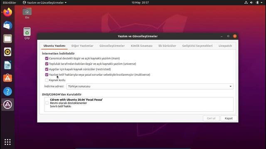
Task: Select Software Updater icon in dock
Action: click(7, 105)
